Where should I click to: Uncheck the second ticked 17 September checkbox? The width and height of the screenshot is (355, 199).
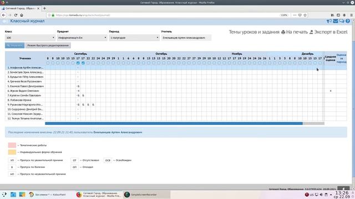(x=83, y=63)
